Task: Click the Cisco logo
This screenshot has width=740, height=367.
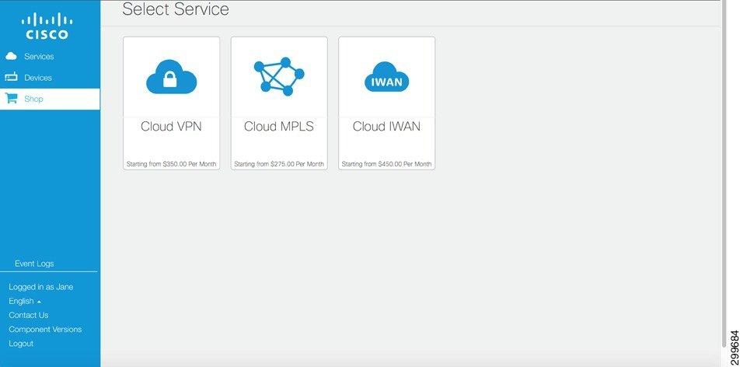Action: tap(47, 26)
